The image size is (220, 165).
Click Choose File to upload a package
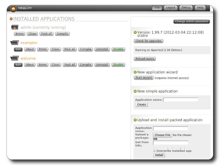click(162, 135)
